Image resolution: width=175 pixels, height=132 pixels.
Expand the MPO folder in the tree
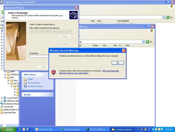(5, 77)
